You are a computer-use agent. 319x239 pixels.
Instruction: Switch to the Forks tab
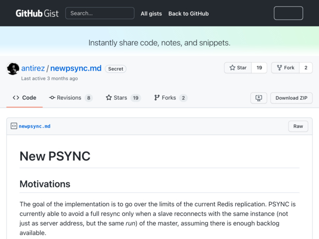click(x=170, y=98)
